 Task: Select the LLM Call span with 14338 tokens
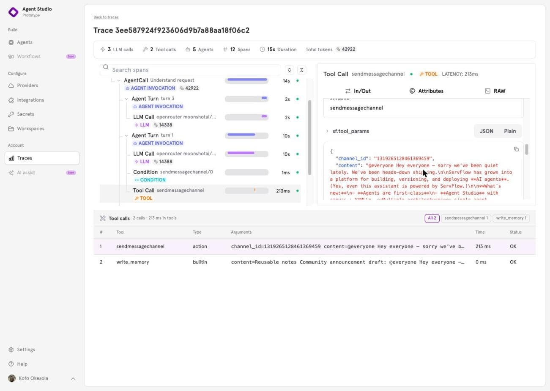200,121
